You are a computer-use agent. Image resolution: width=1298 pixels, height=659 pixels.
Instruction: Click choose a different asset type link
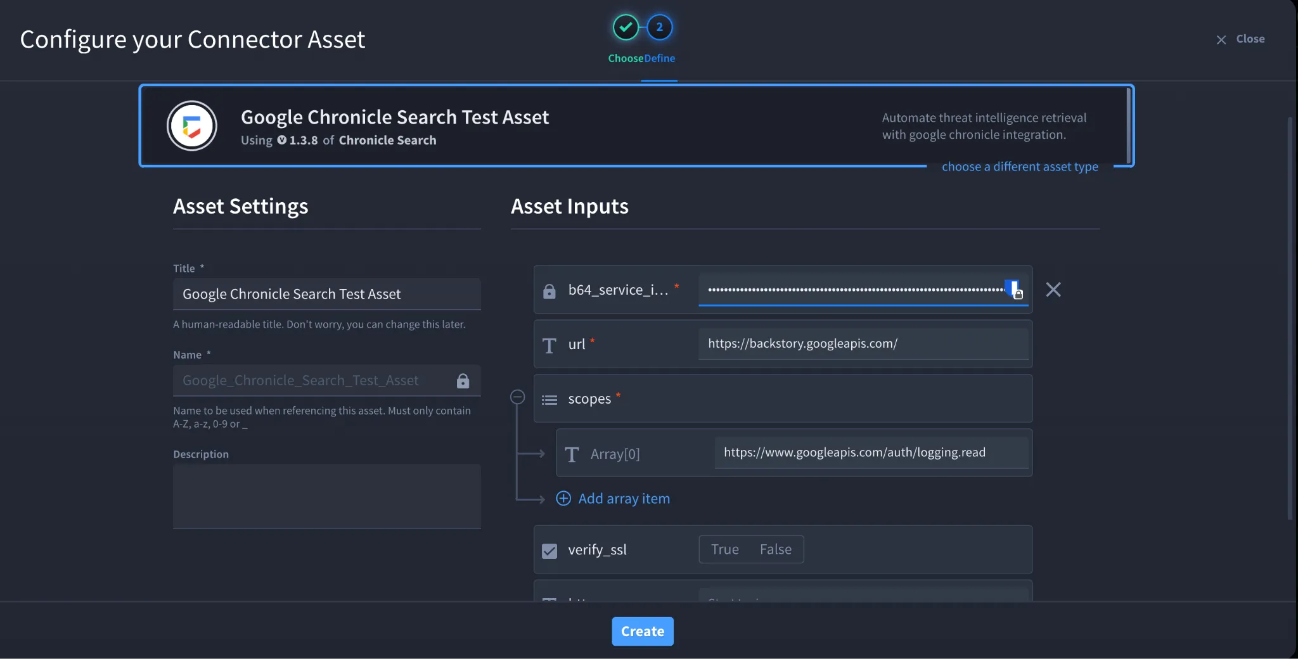1020,167
